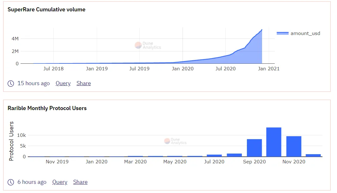Open Share link under SuperRare Cumulative volume
This screenshot has height=193, width=337.
tap(83, 84)
